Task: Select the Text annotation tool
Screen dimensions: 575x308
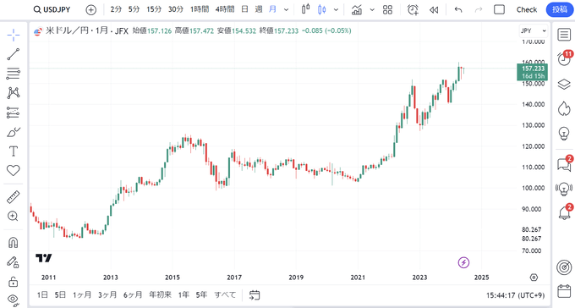Action: click(14, 151)
